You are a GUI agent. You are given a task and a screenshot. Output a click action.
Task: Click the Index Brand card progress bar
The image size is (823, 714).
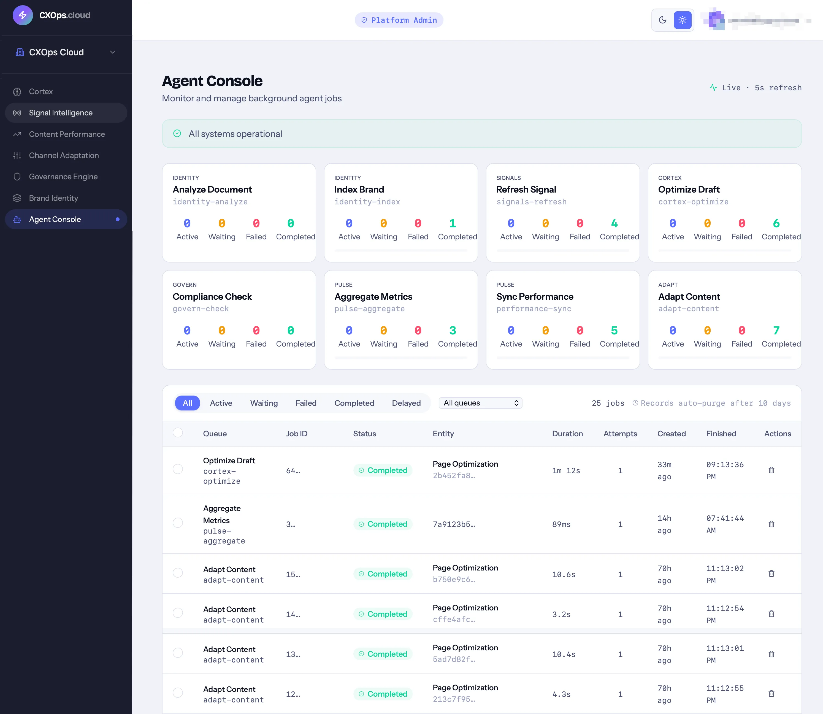(x=401, y=250)
